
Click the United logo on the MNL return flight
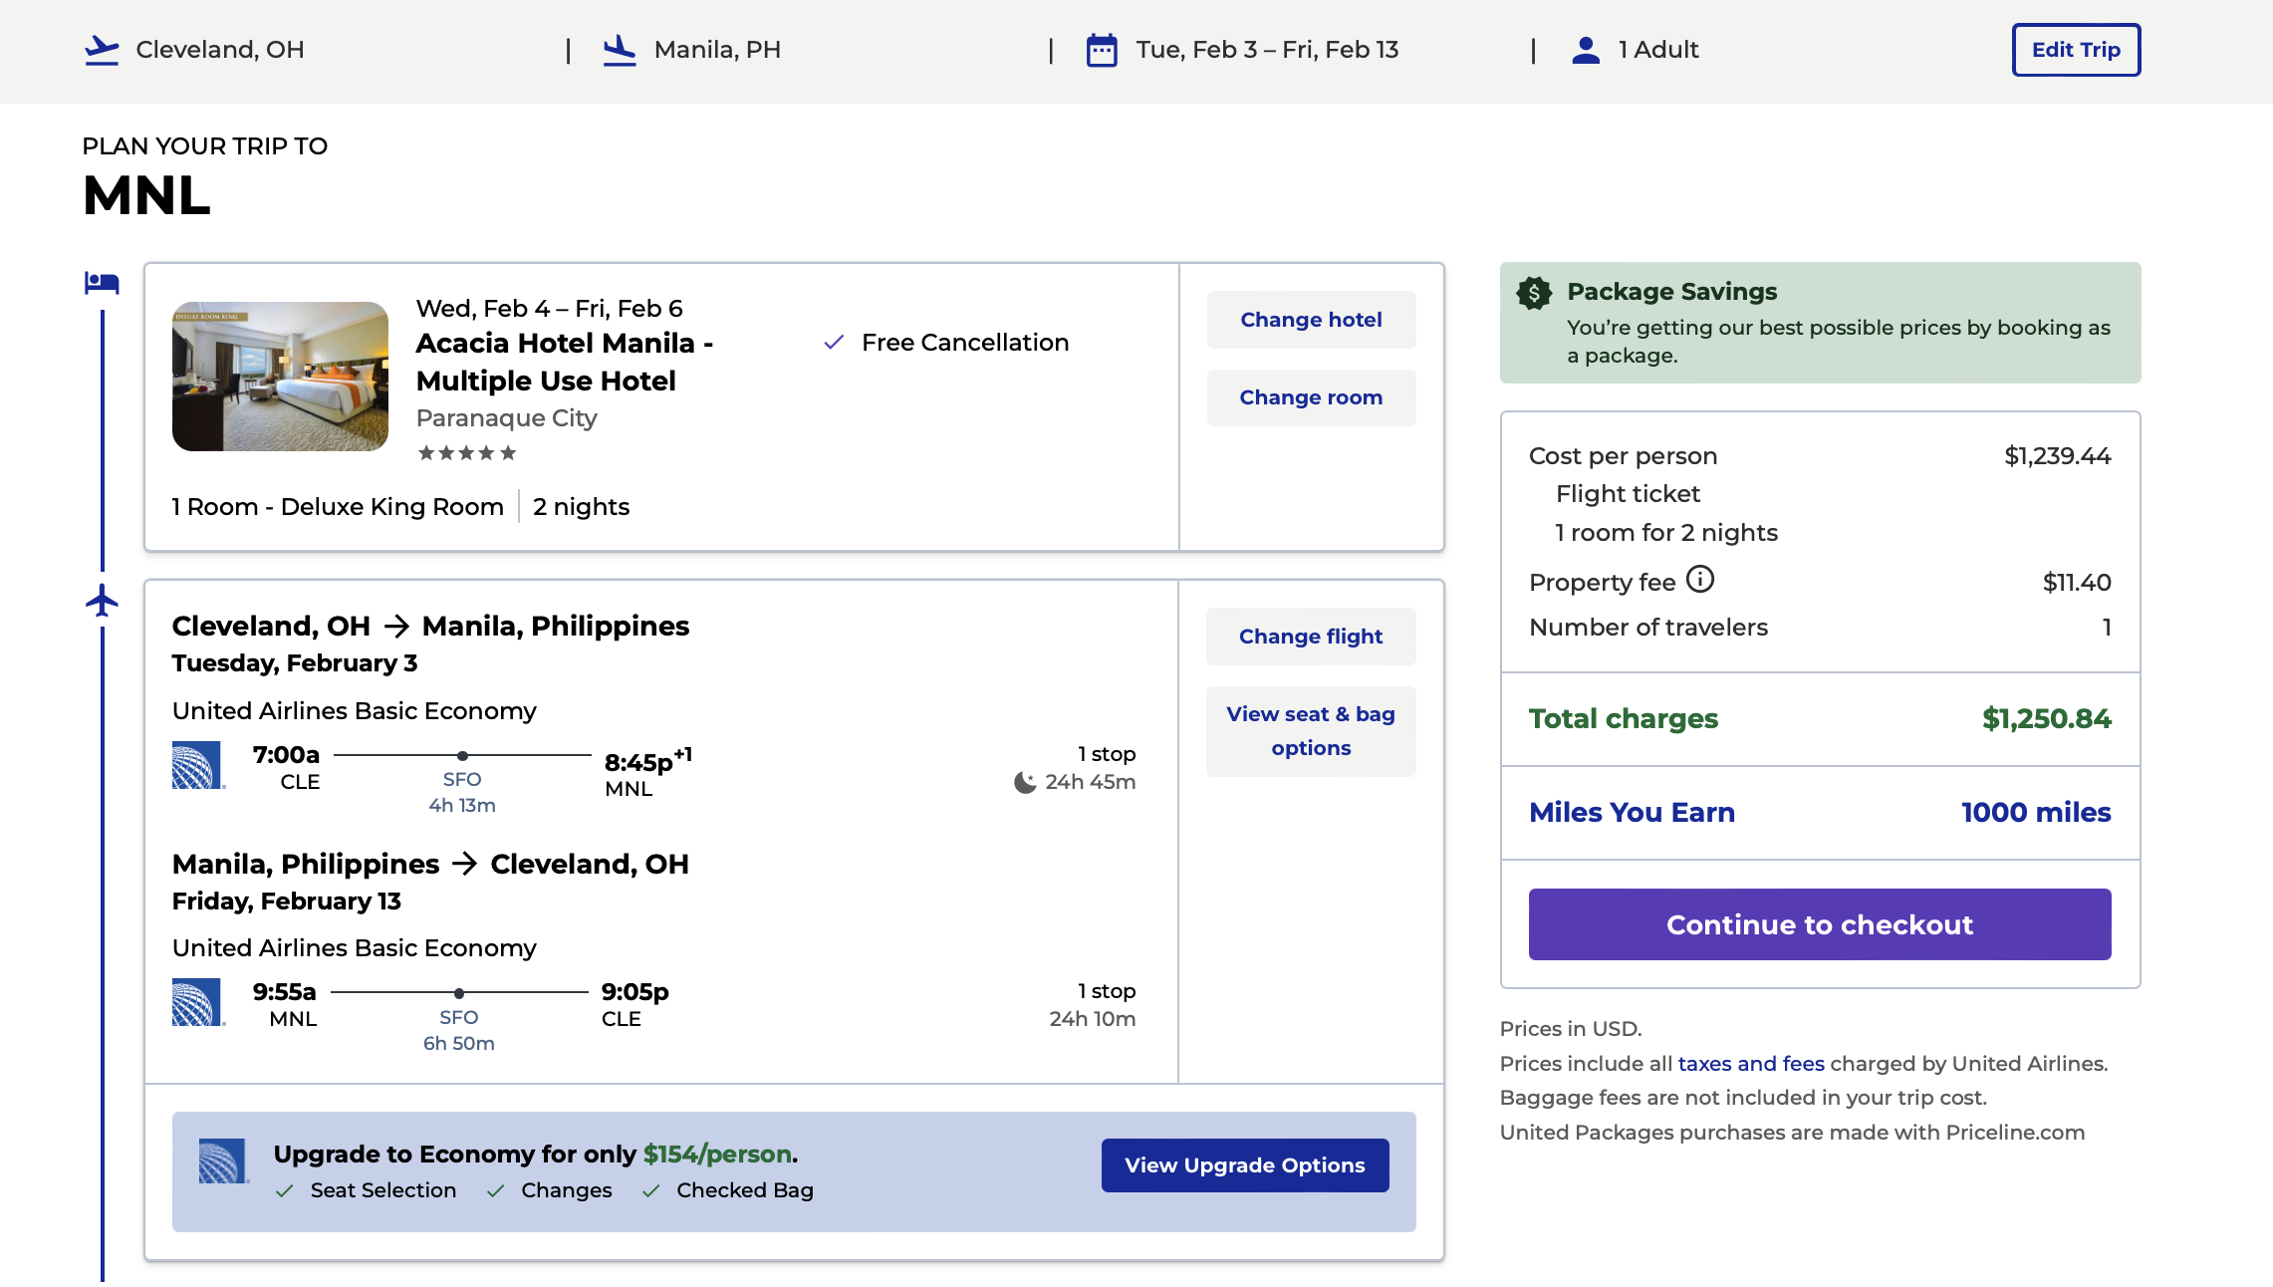tap(197, 1002)
